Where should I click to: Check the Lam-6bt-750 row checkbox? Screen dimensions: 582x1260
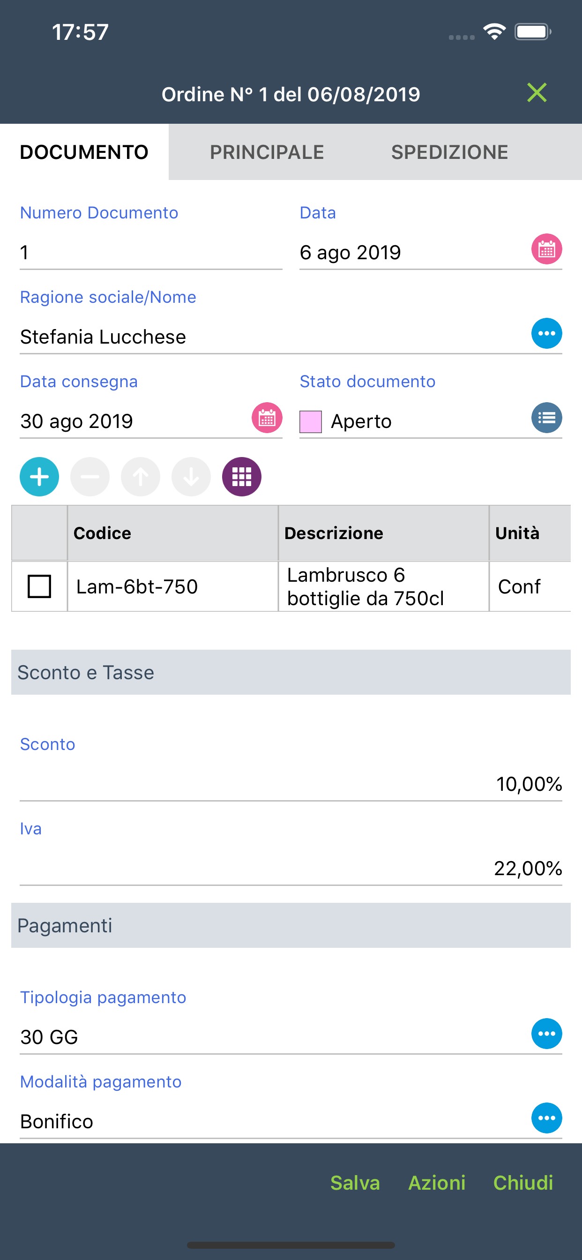pos(39,586)
